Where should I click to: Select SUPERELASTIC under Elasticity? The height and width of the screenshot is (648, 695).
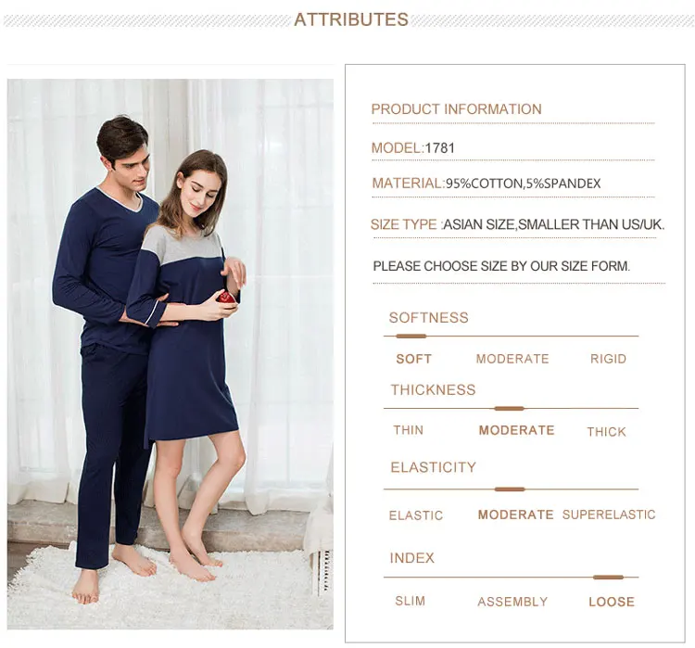pyautogui.click(x=609, y=515)
